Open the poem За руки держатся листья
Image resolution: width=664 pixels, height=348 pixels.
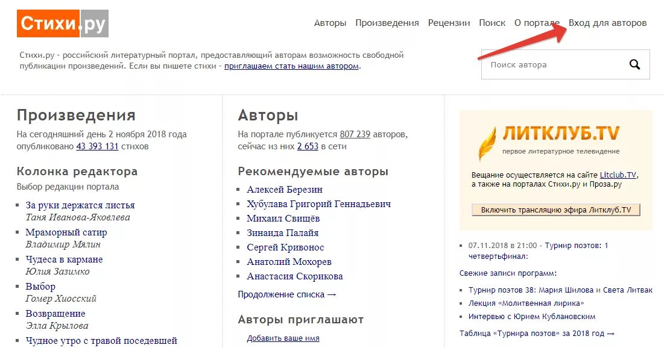pyautogui.click(x=80, y=205)
